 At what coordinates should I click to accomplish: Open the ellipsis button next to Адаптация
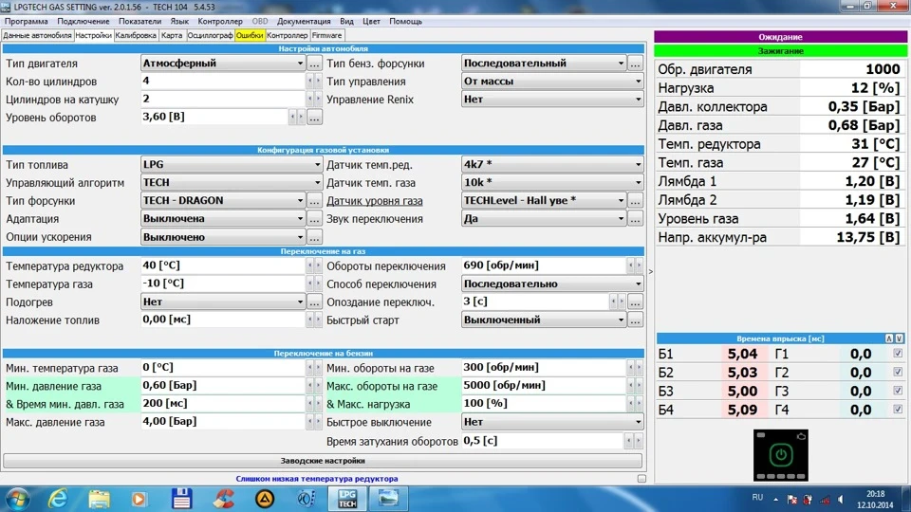coord(314,219)
